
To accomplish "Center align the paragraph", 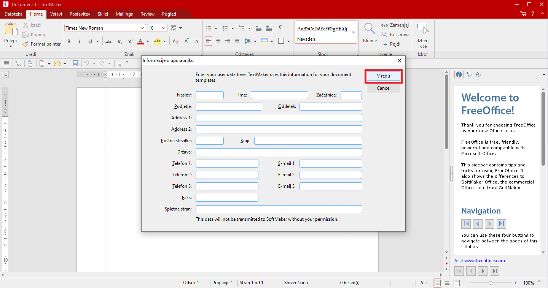I will click(218, 41).
